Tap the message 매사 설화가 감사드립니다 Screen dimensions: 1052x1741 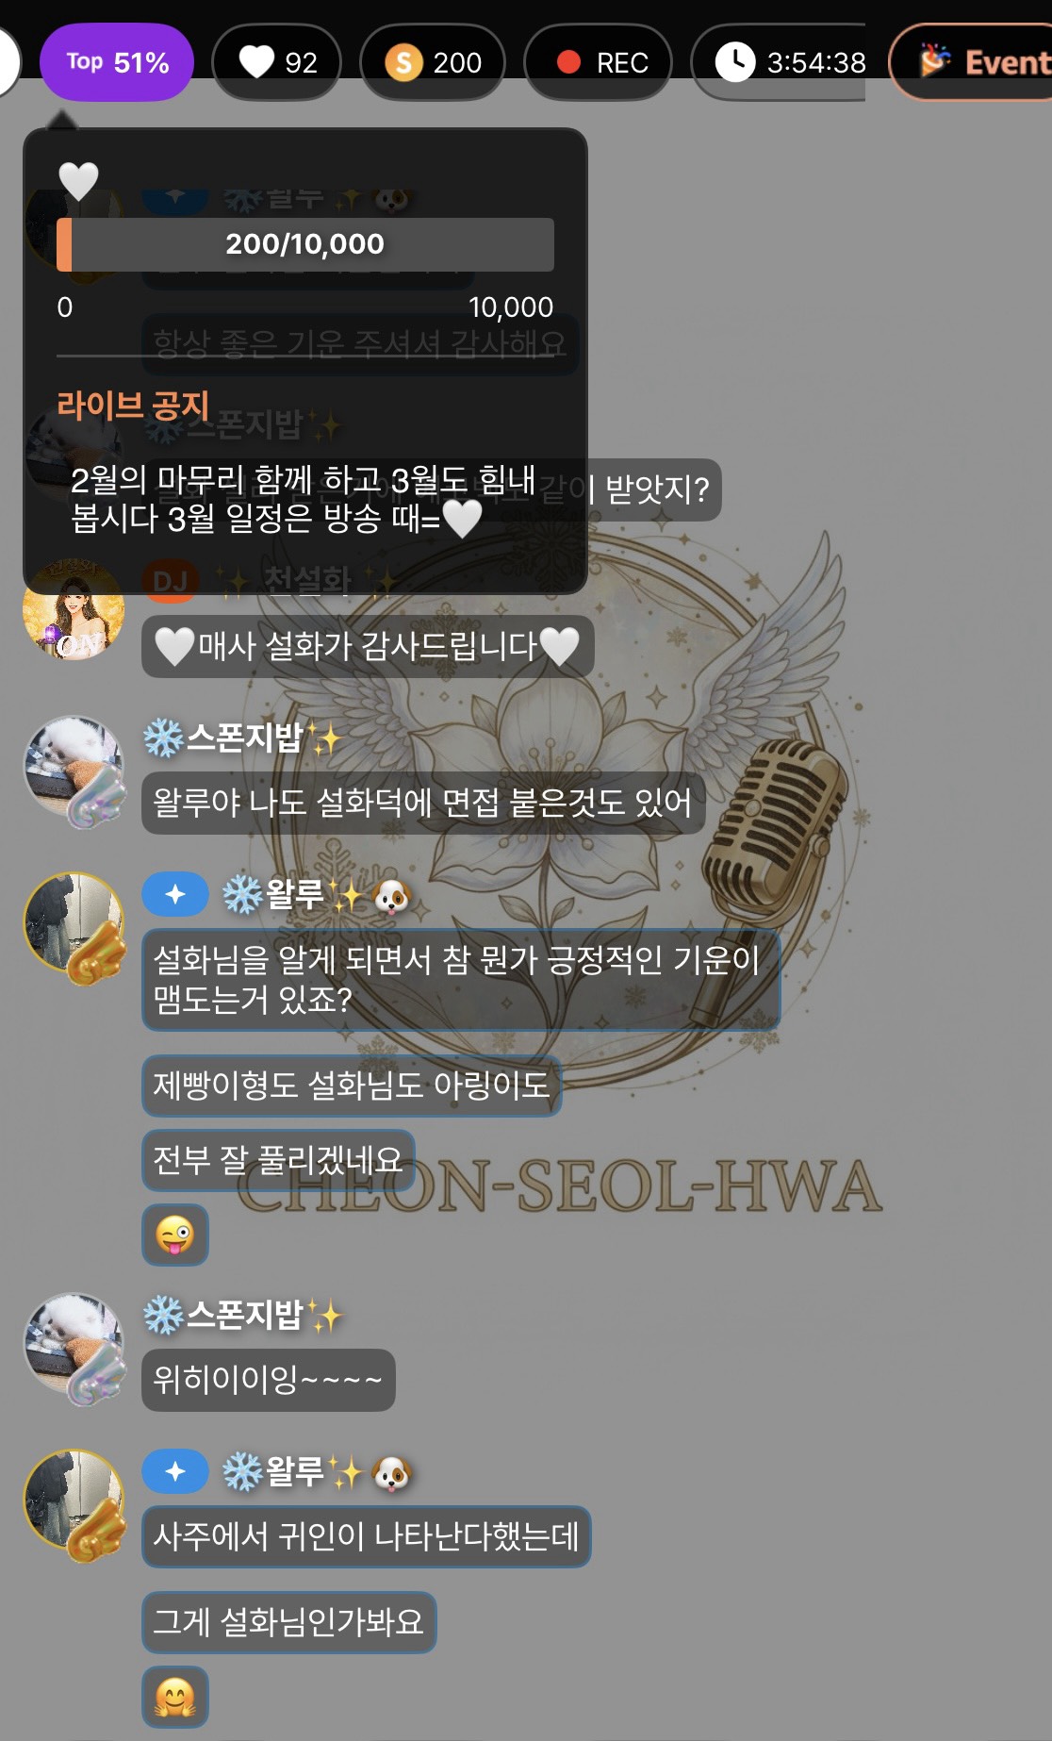coord(368,646)
